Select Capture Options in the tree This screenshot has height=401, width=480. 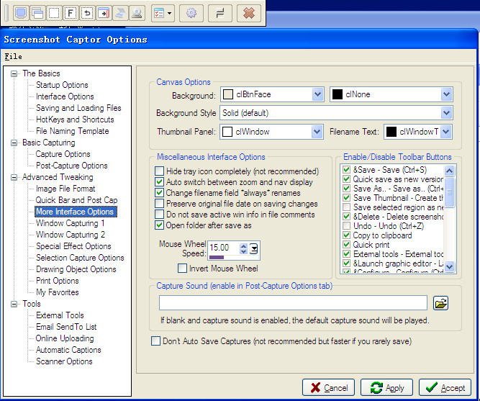click(x=63, y=154)
